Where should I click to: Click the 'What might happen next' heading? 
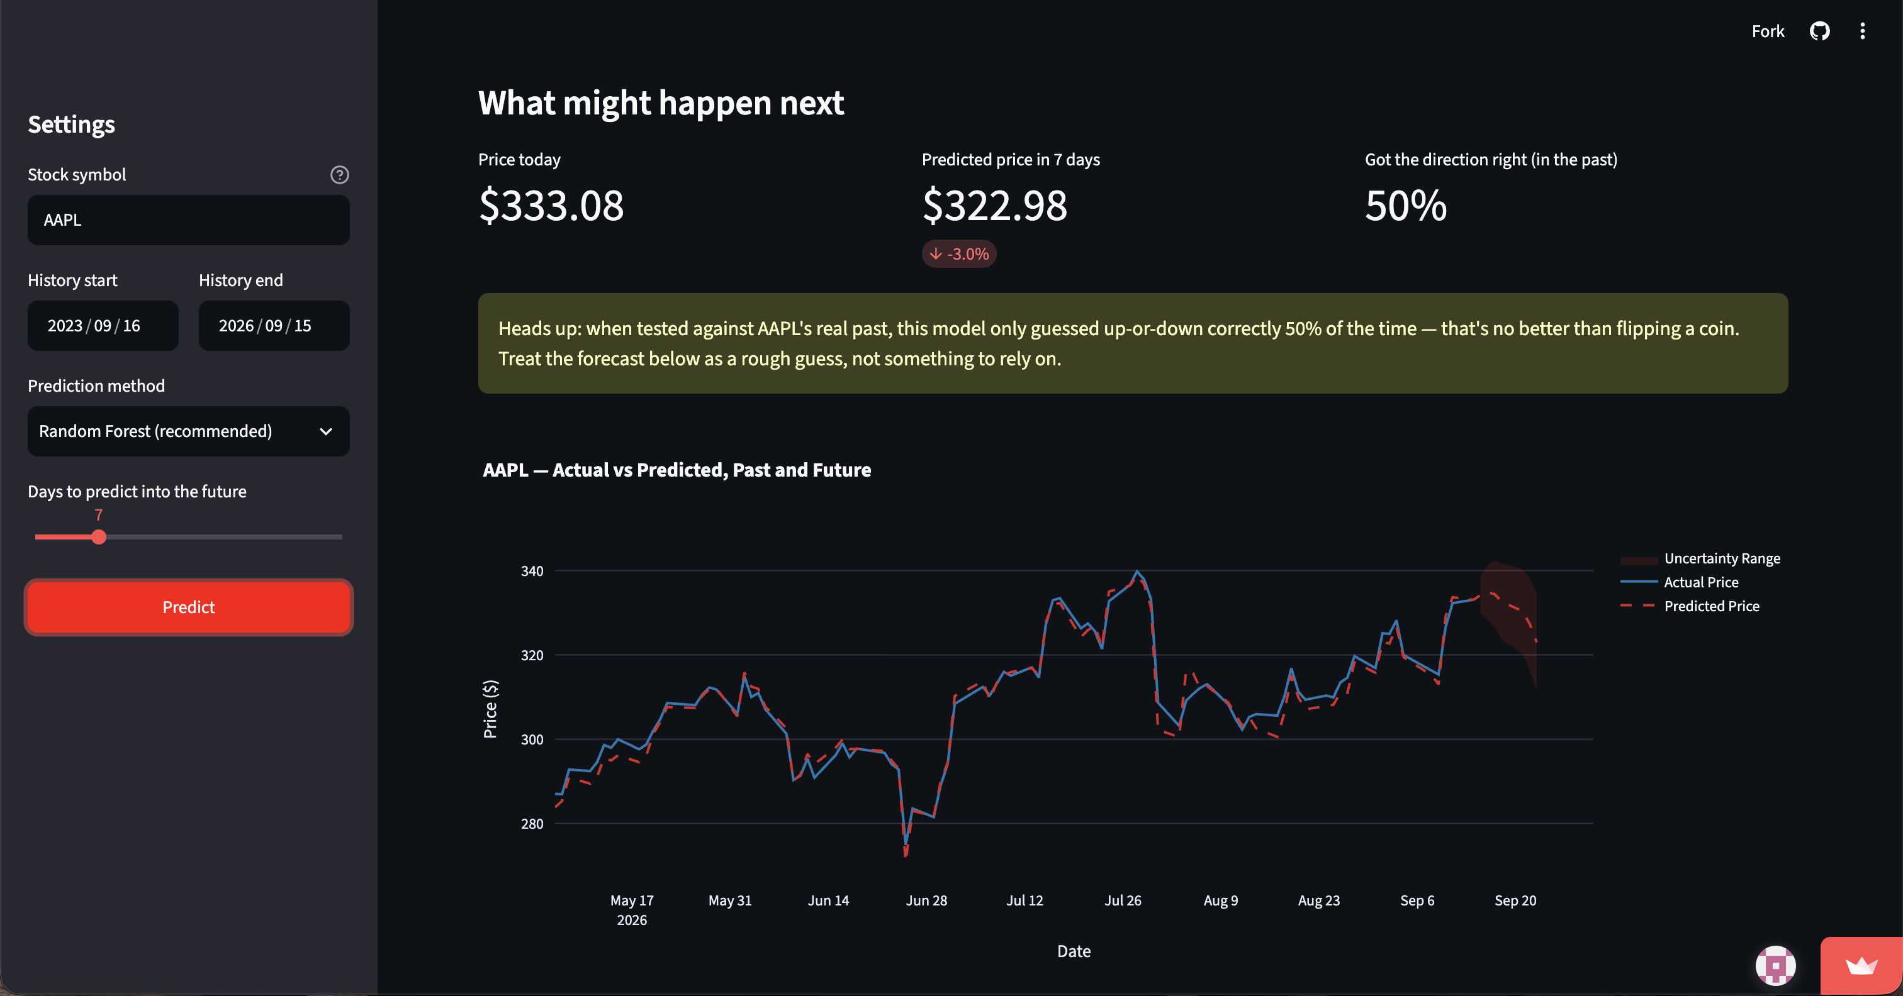pyautogui.click(x=660, y=102)
